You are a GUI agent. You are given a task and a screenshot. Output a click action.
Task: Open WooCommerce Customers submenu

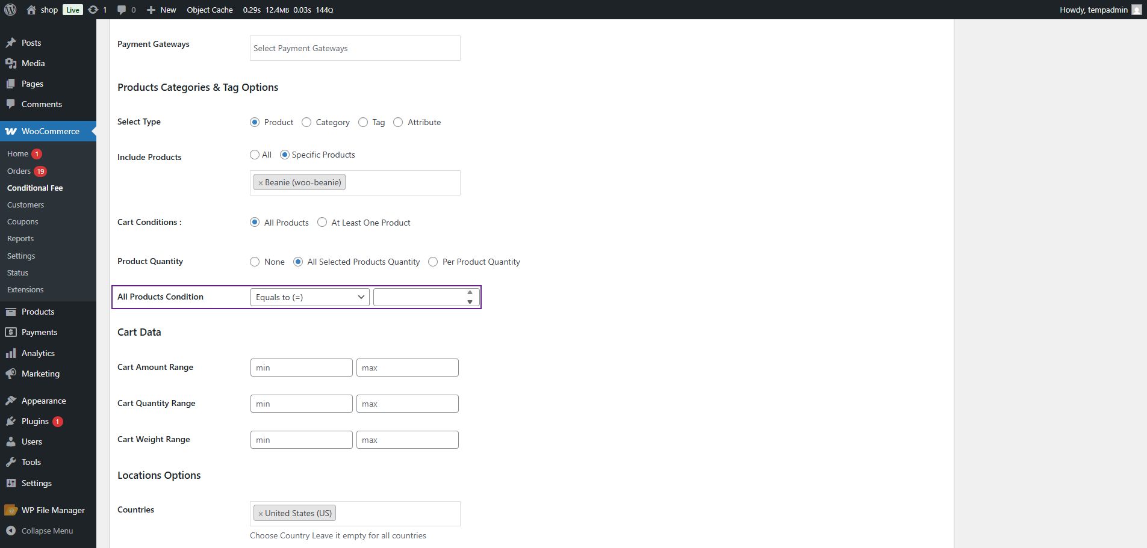tap(25, 205)
